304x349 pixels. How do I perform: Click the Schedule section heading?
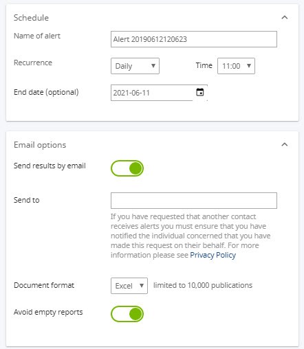tap(31, 18)
